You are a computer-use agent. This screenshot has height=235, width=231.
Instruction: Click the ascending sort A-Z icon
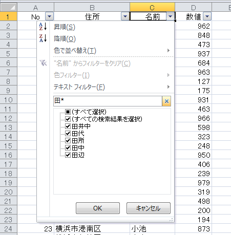click(x=43, y=27)
